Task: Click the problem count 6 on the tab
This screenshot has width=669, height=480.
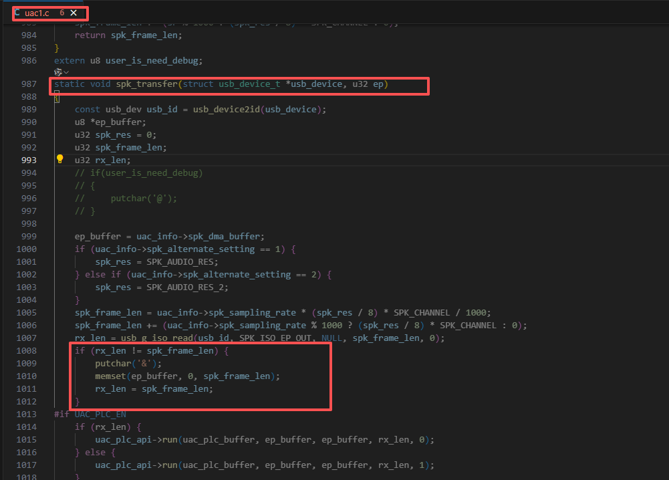Action: (62, 13)
